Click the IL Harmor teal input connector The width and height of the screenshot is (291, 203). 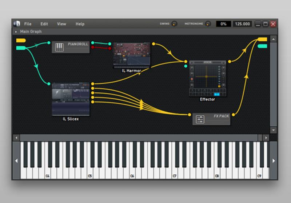[x=109, y=44]
